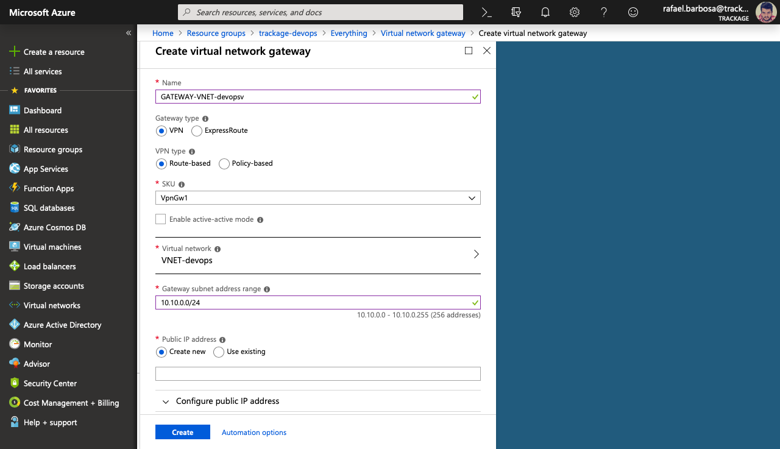The width and height of the screenshot is (780, 449).
Task: Show info tooltip for VPN type
Action: (192, 152)
